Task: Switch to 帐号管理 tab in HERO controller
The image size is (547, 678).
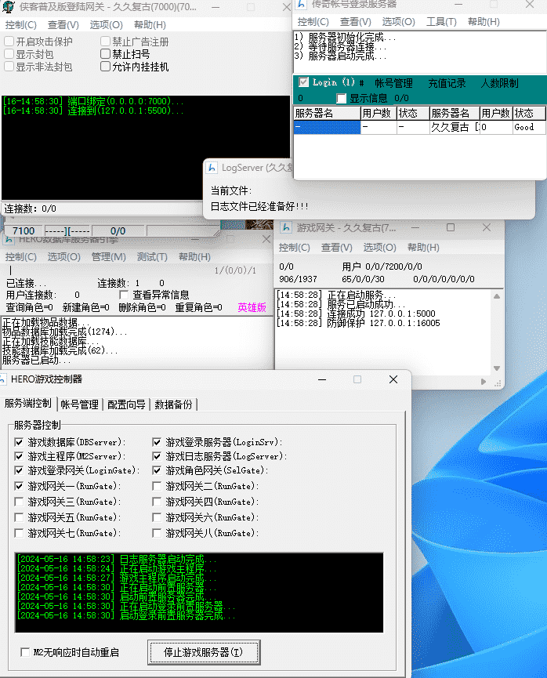Action: [x=80, y=404]
